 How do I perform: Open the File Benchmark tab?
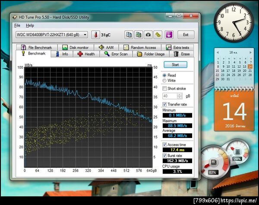tap(37, 48)
